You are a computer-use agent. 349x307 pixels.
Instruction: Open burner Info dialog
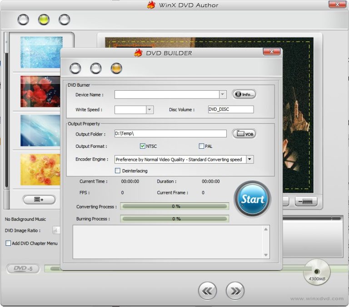click(244, 94)
